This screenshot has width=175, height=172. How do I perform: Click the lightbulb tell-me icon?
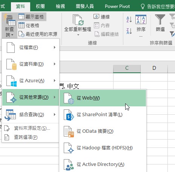tap(143, 6)
